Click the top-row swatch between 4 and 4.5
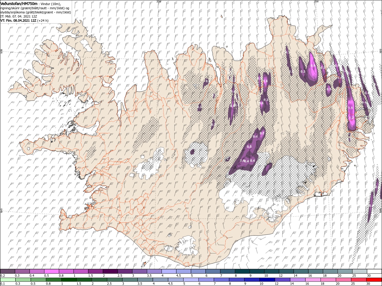 tap(169, 271)
